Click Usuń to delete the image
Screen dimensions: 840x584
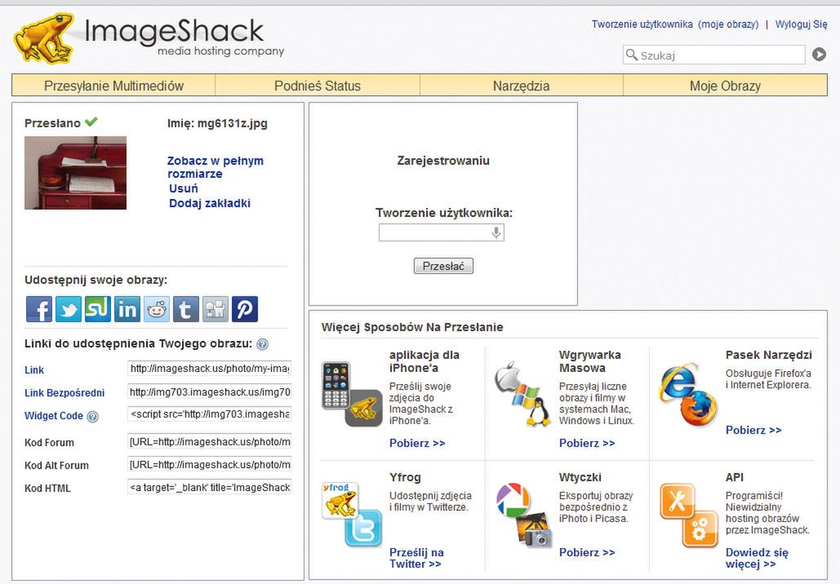click(184, 188)
